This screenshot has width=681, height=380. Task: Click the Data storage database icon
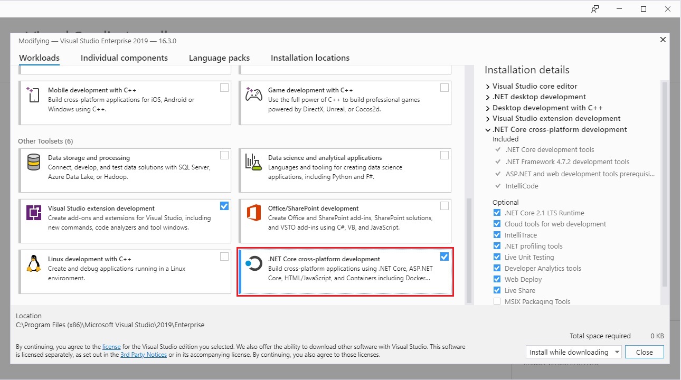tap(33, 162)
